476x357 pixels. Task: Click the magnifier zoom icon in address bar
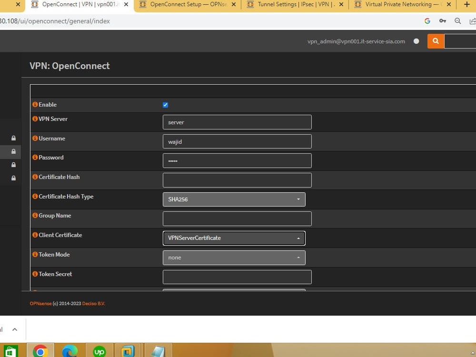[x=457, y=21]
